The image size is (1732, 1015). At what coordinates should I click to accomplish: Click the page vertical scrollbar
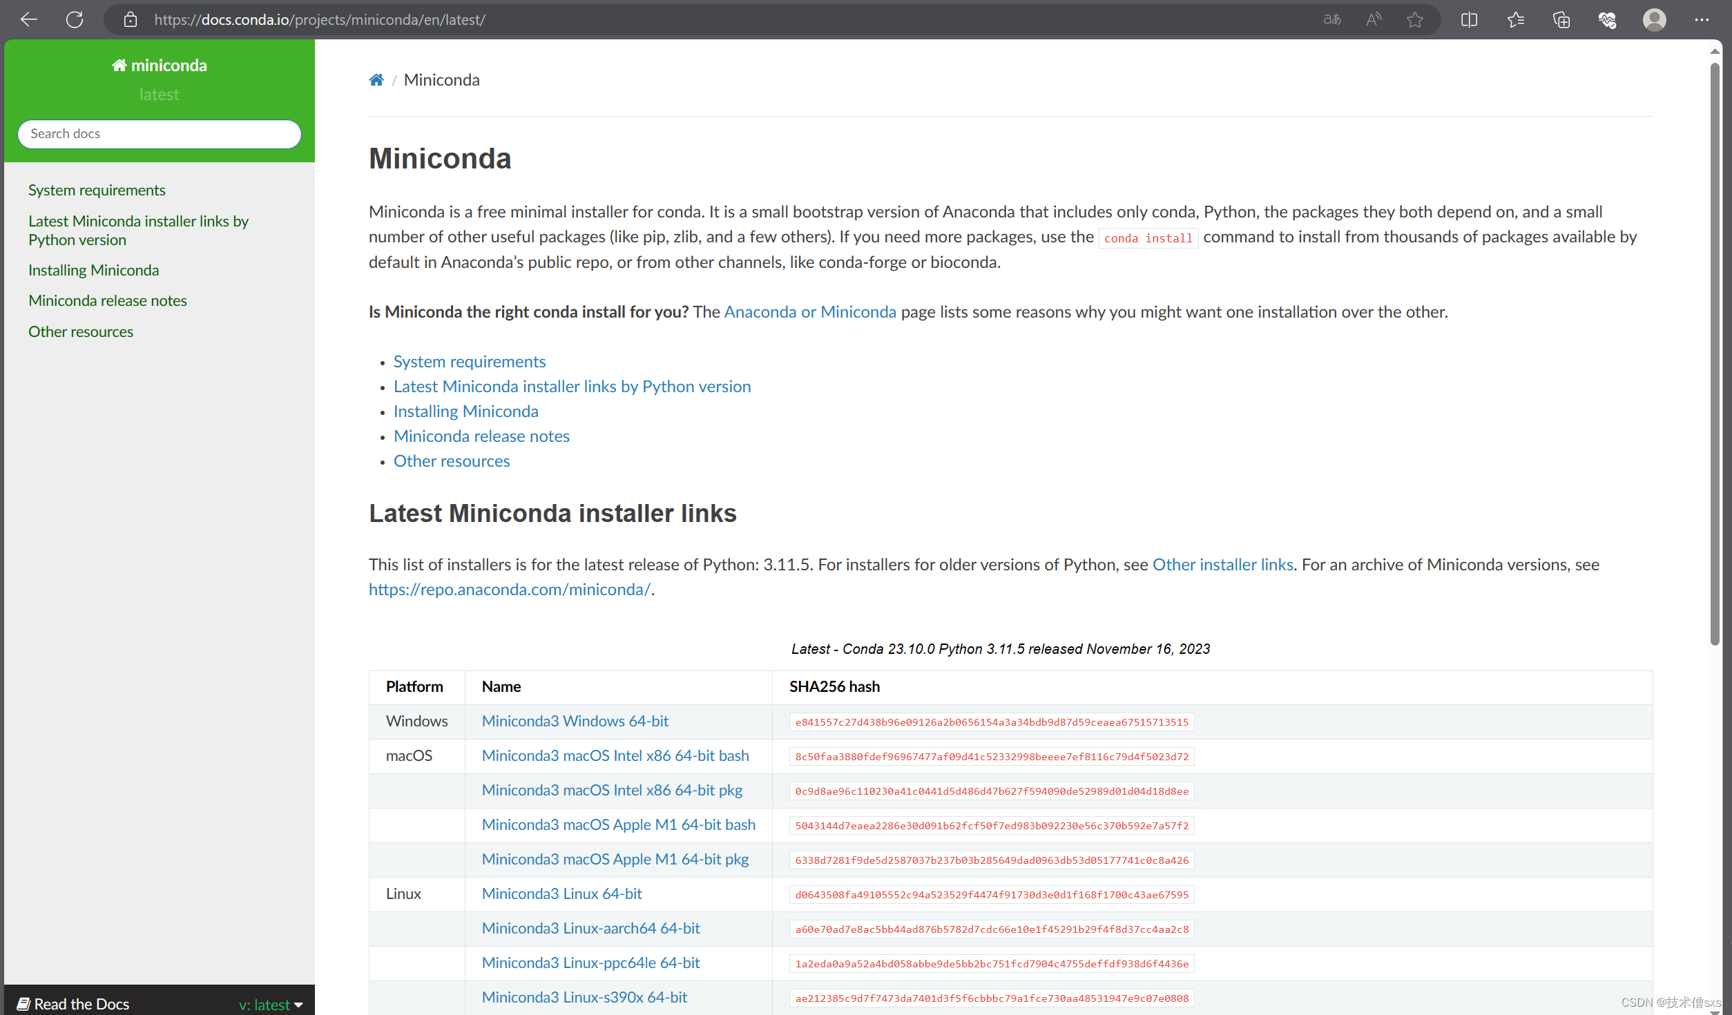[1714, 352]
